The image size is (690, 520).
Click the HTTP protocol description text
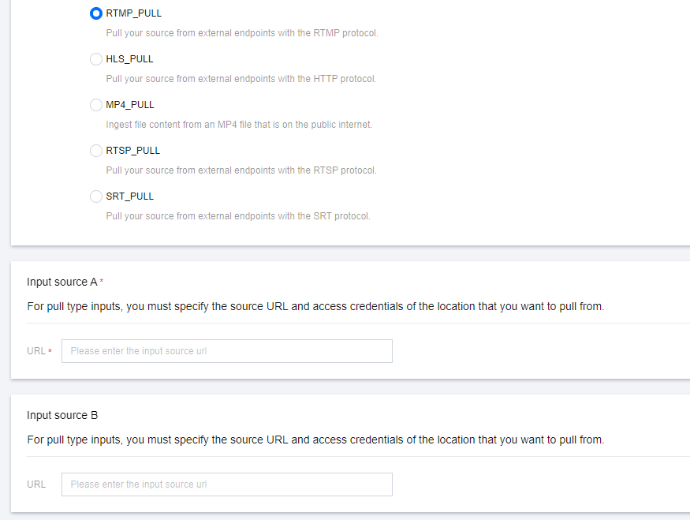click(x=241, y=79)
